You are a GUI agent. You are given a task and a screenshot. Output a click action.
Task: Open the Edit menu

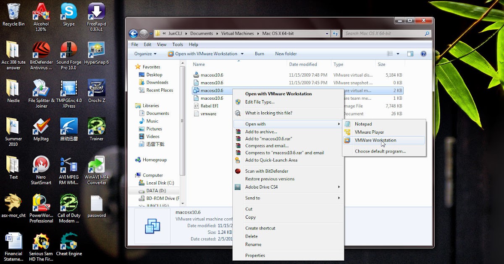147,44
